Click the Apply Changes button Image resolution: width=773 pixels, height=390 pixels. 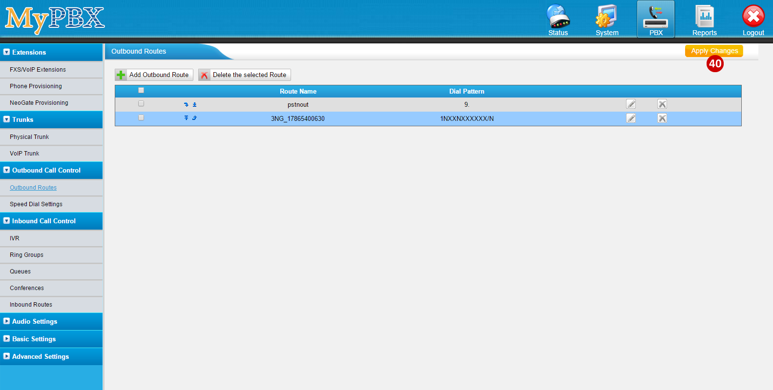714,51
